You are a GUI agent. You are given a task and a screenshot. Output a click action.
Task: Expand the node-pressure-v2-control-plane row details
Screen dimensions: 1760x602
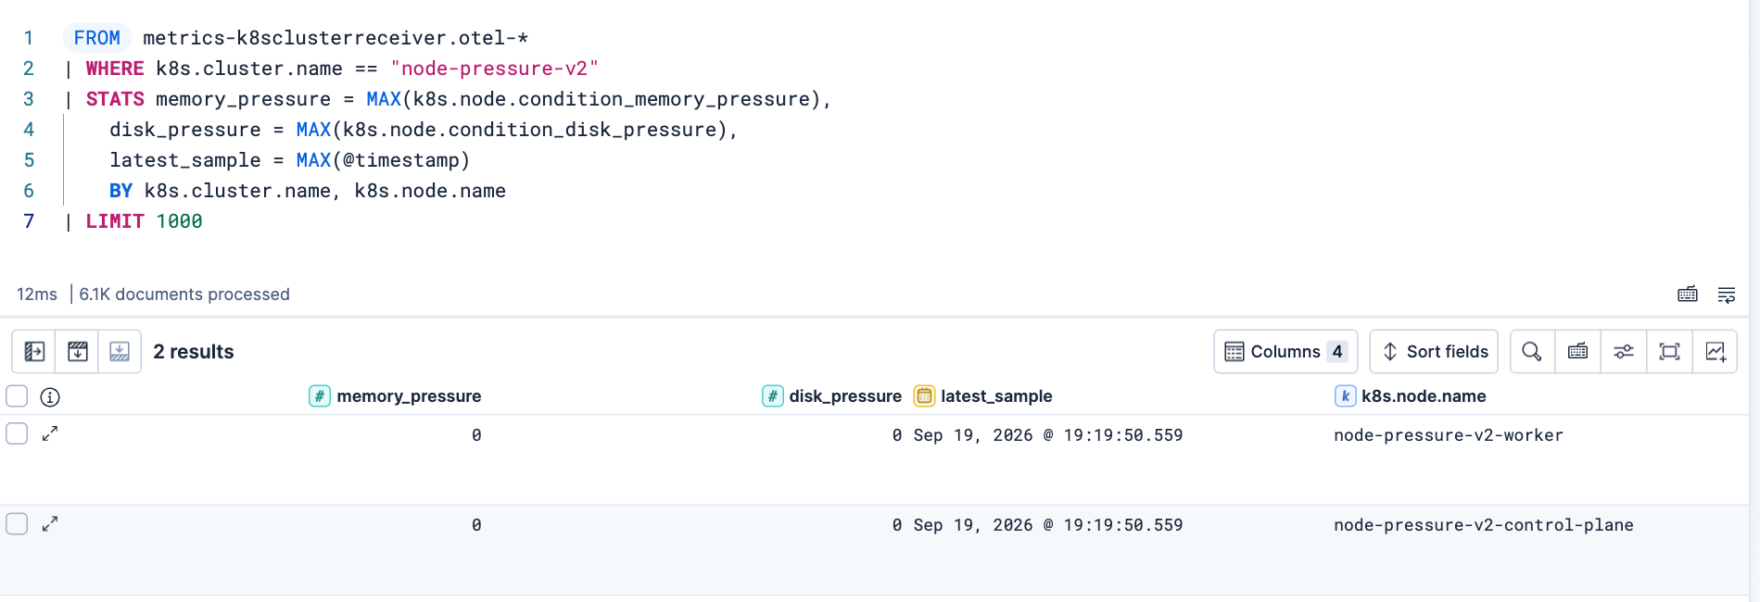pyautogui.click(x=50, y=523)
